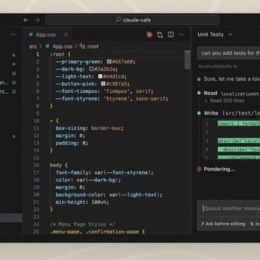Click the editor vertical scrollbar thumb
Viewport: 260px width, 260px height.
188,60
